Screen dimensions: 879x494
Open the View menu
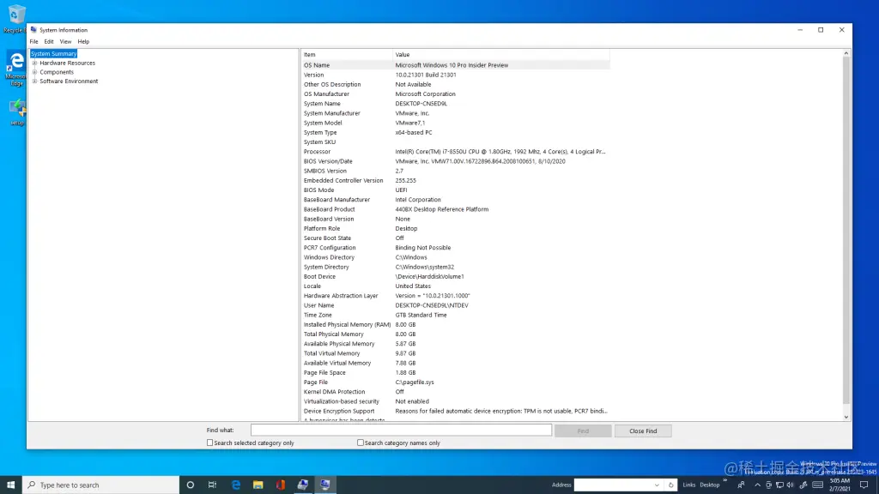click(65, 41)
